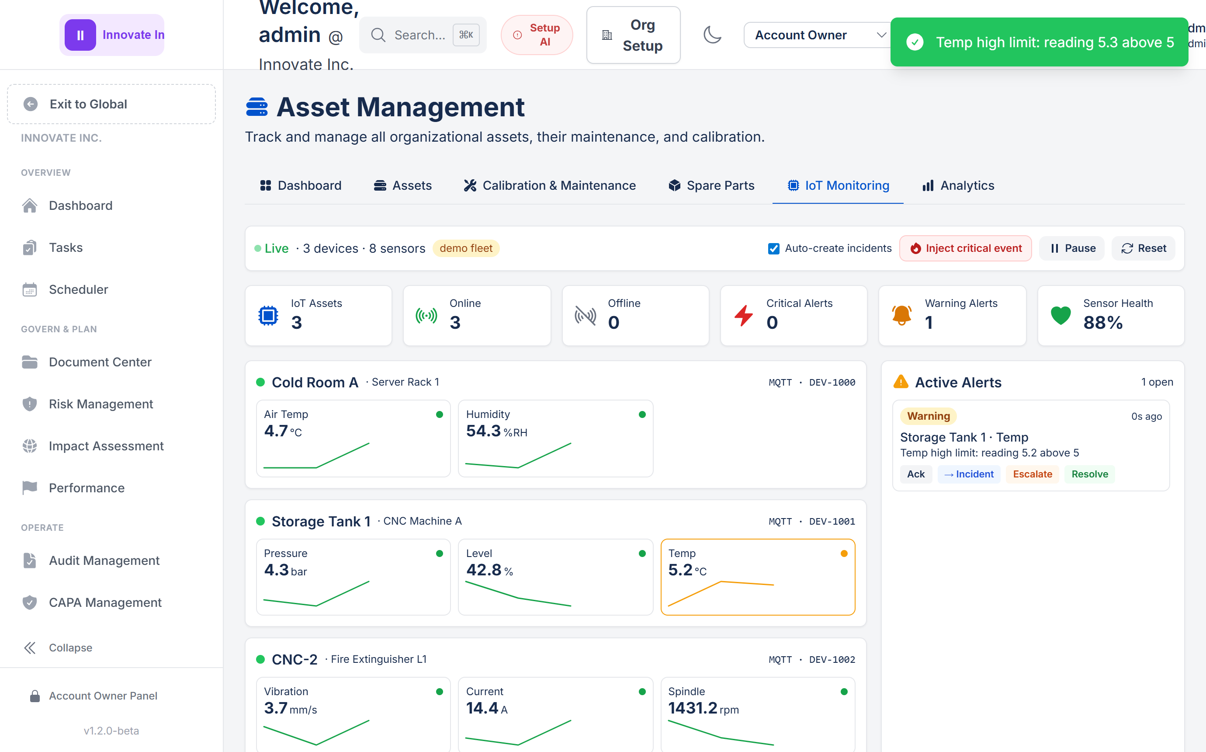Click Performance flag icon
This screenshot has width=1206, height=752.
[30, 488]
